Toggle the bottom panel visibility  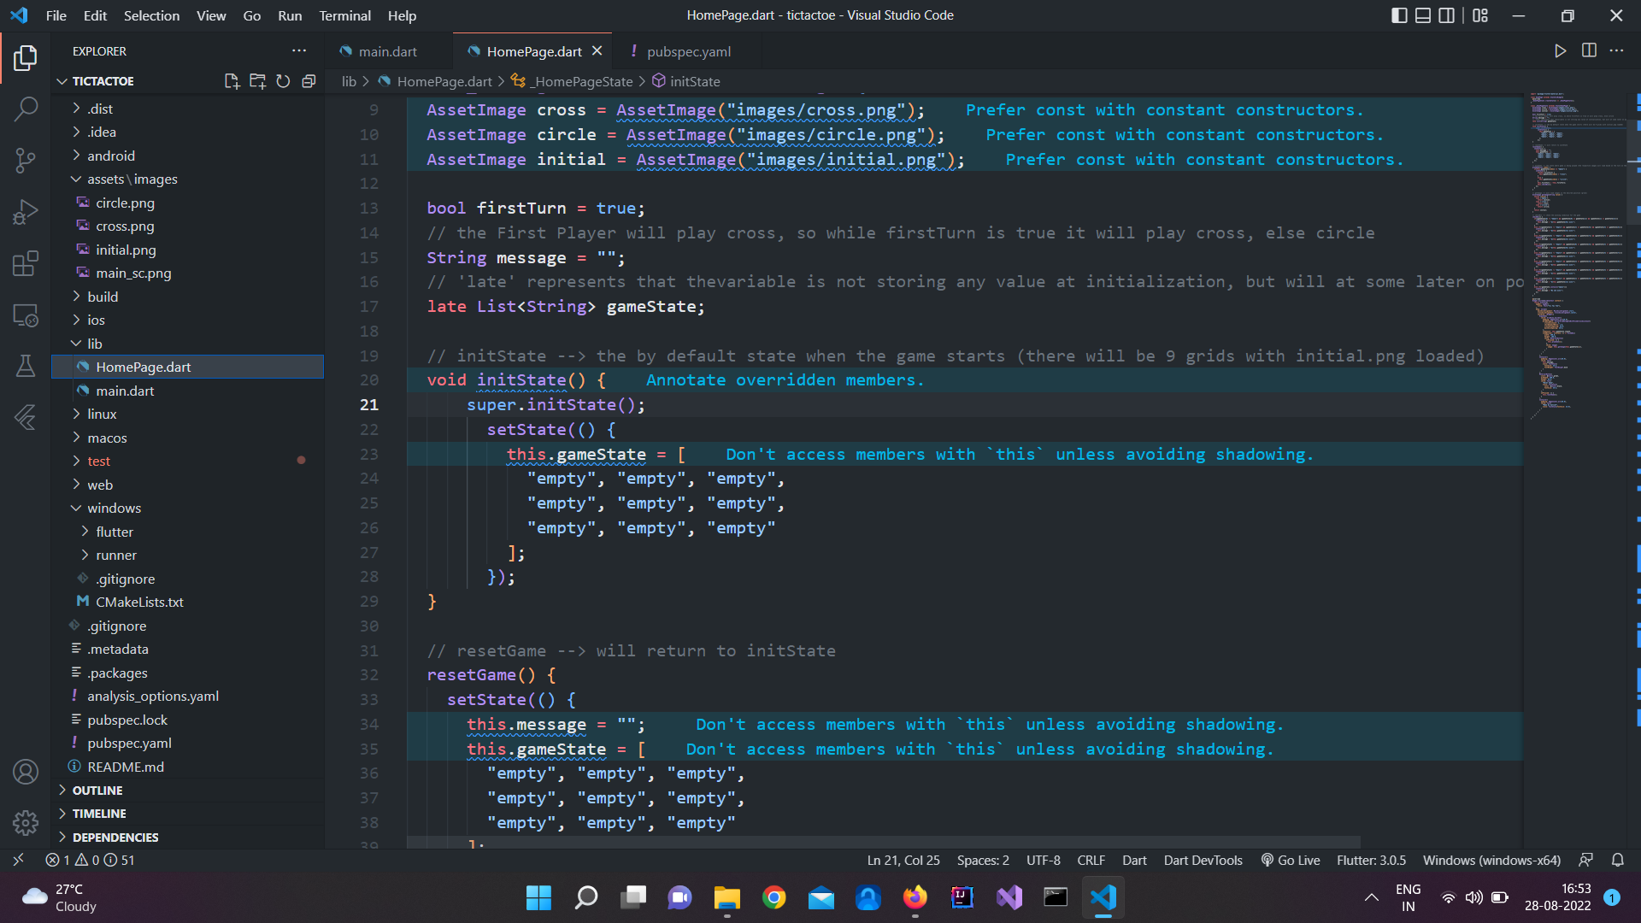point(1423,15)
